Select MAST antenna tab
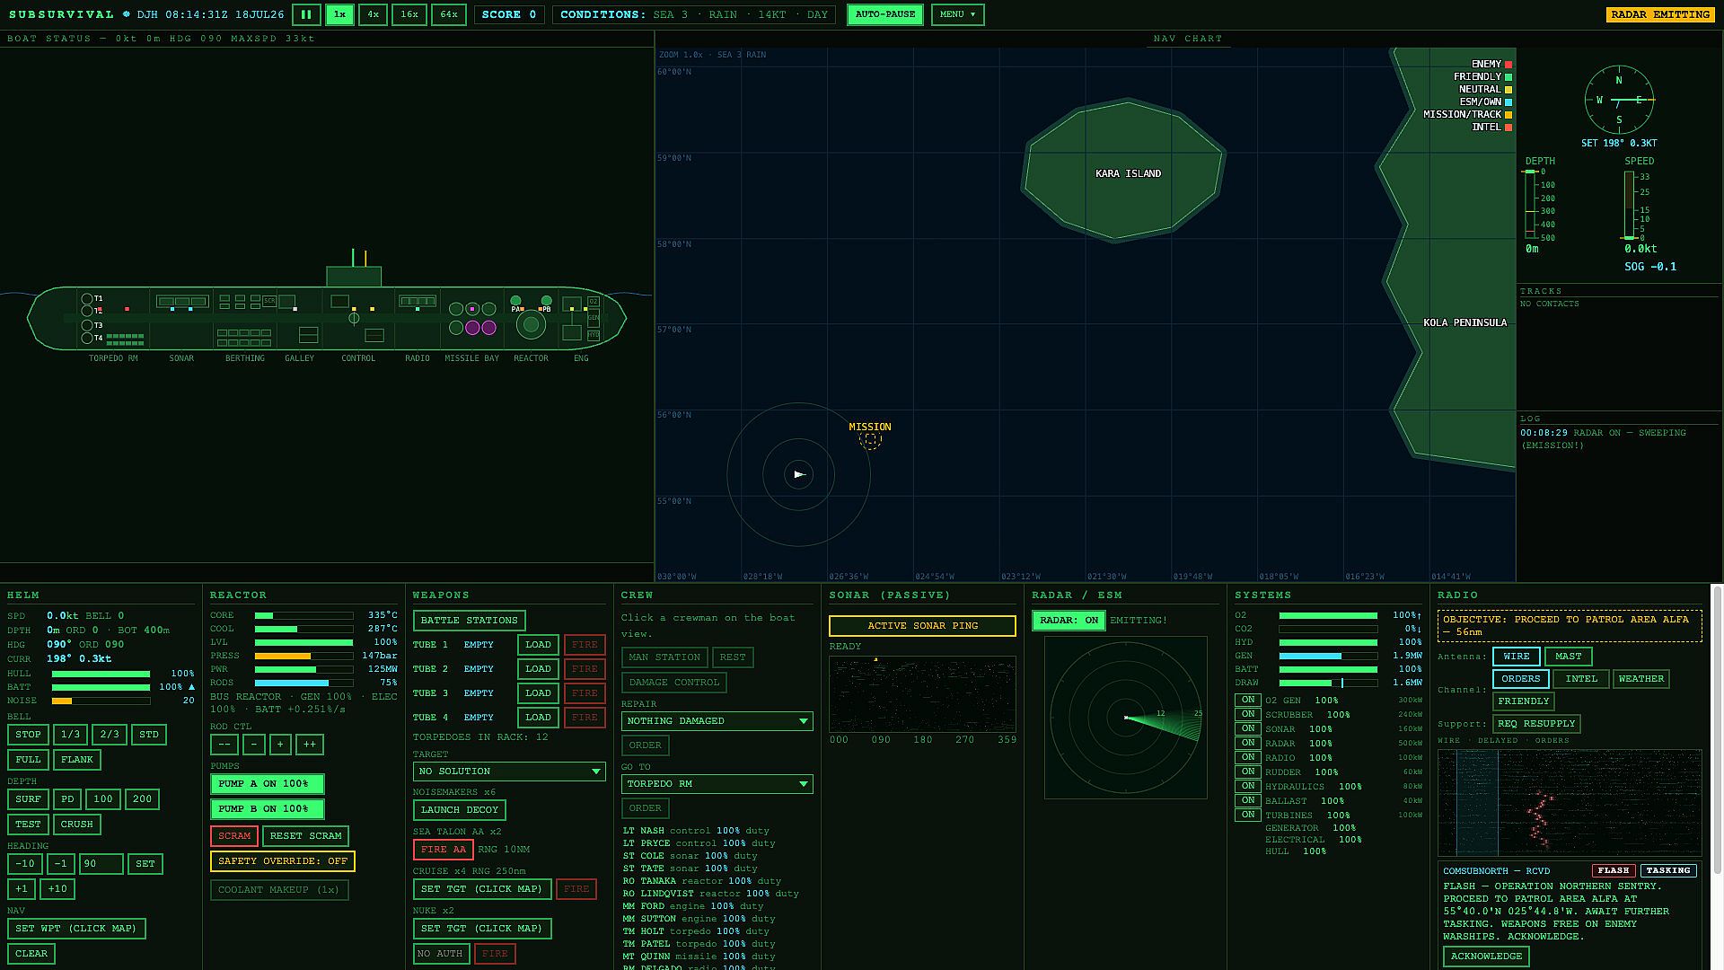1724x970 pixels. 1569,657
